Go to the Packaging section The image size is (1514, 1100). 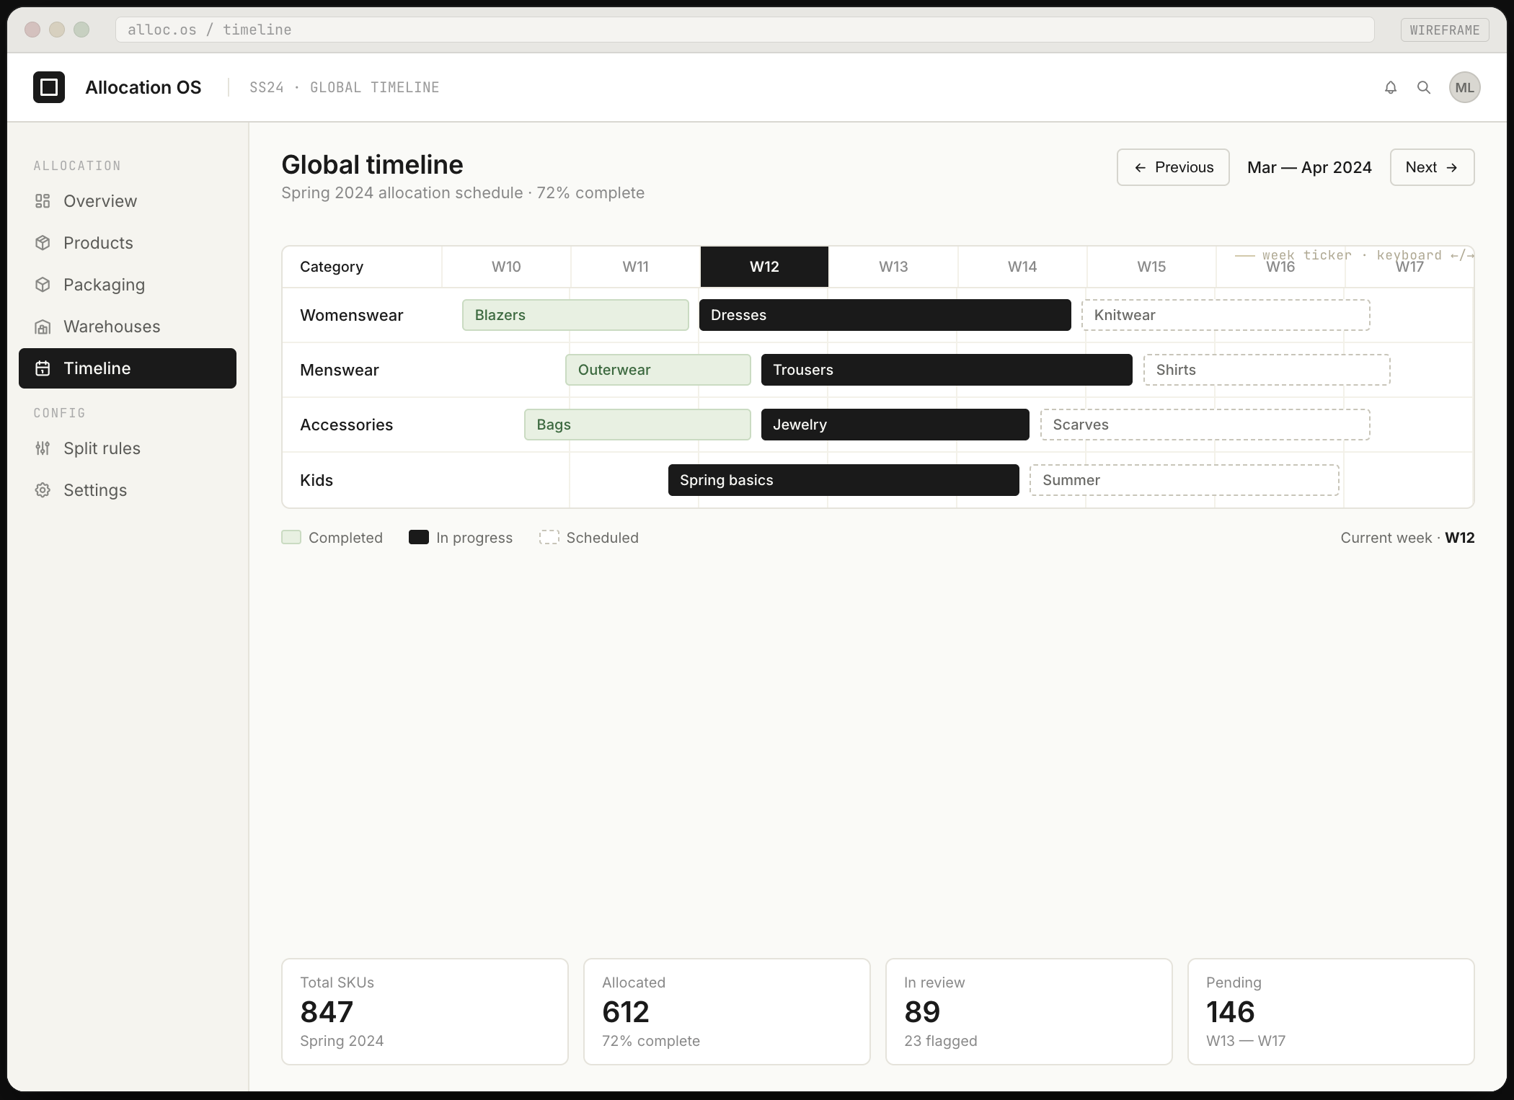128,285
